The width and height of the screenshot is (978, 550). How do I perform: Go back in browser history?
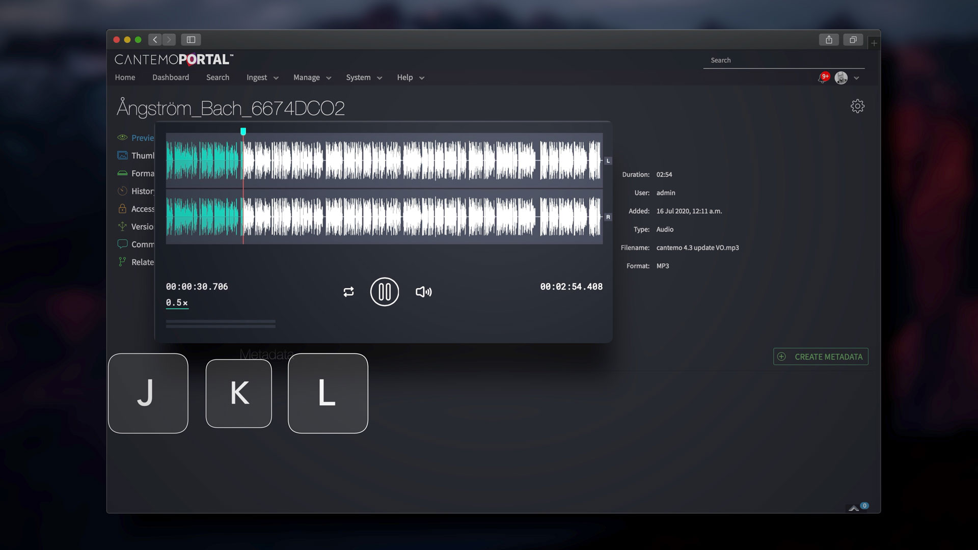tap(155, 40)
